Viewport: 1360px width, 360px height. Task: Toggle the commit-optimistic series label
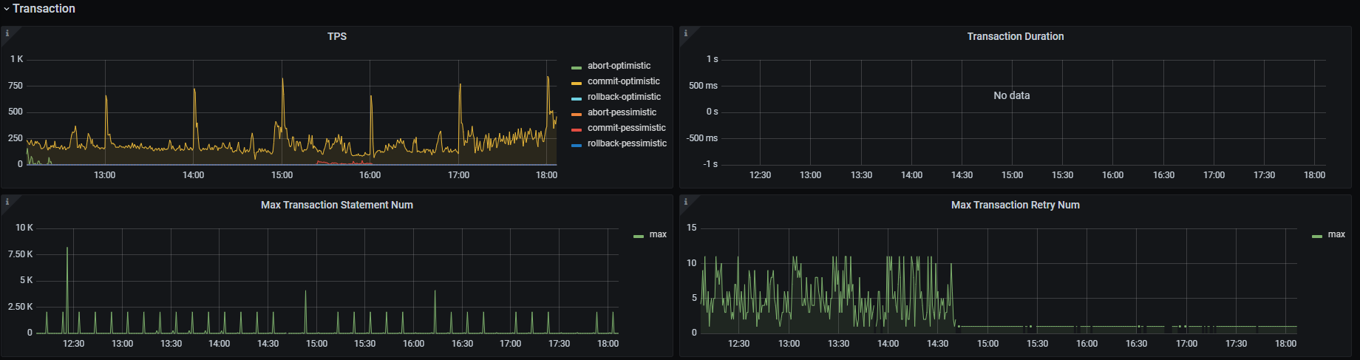tap(623, 81)
